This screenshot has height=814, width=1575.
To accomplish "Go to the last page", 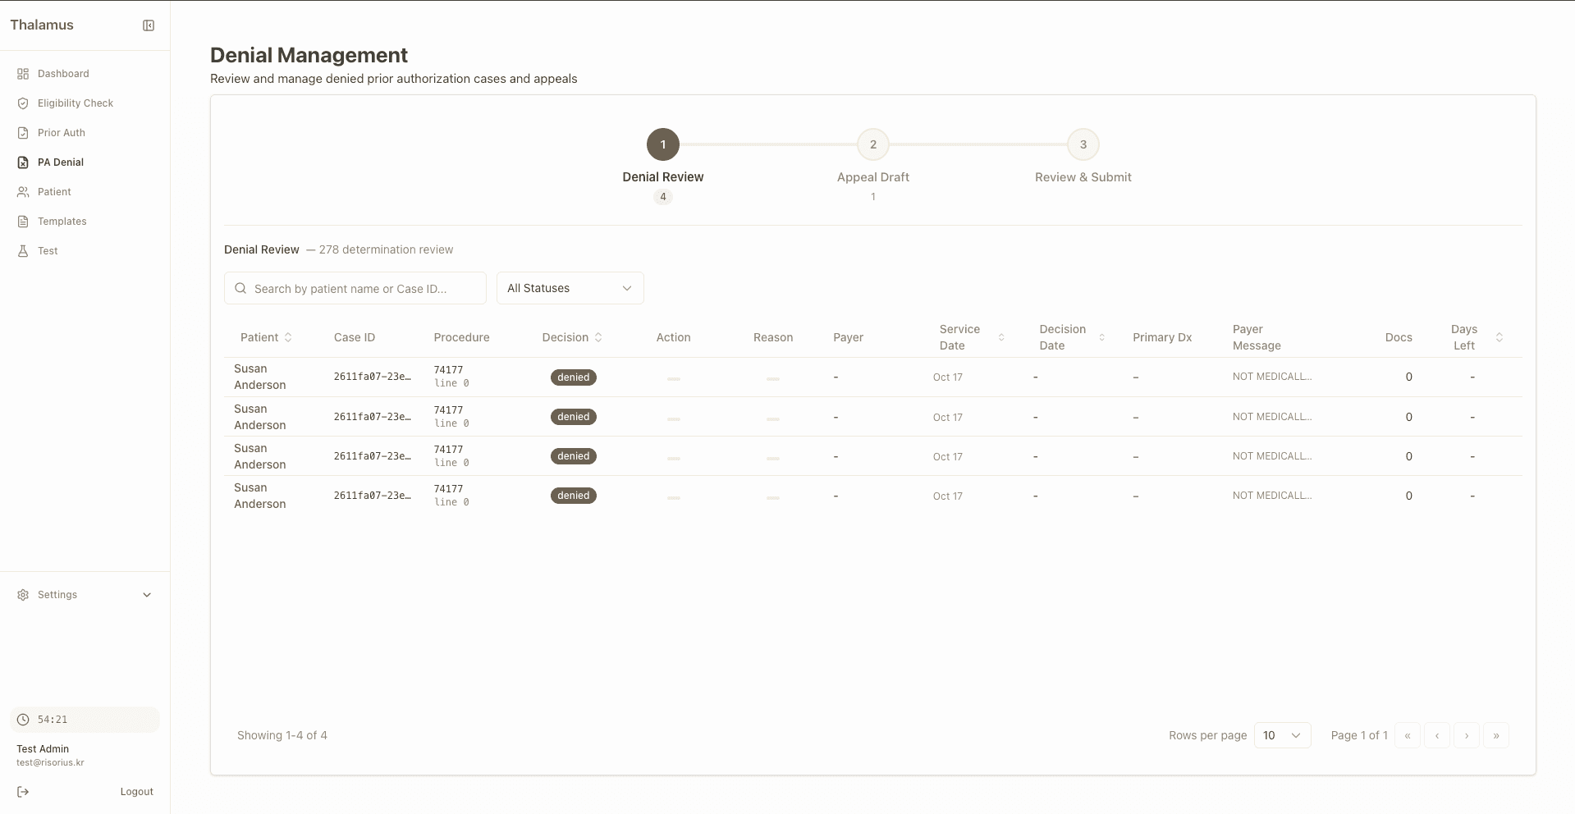I will point(1496,735).
